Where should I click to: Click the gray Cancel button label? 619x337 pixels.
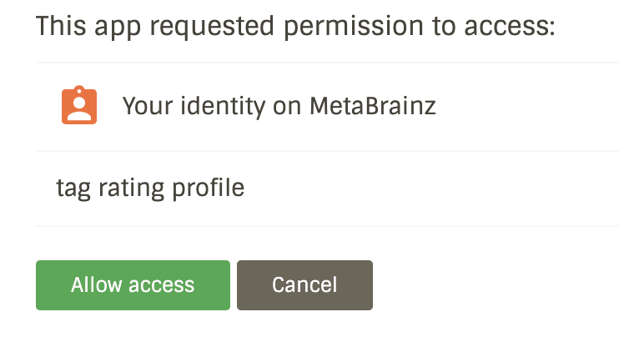pos(304,285)
